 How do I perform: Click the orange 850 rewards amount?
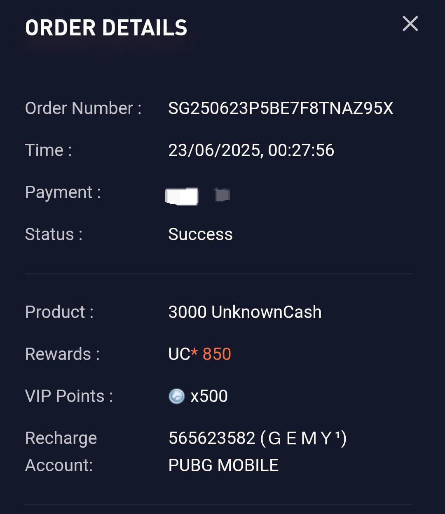coord(217,354)
